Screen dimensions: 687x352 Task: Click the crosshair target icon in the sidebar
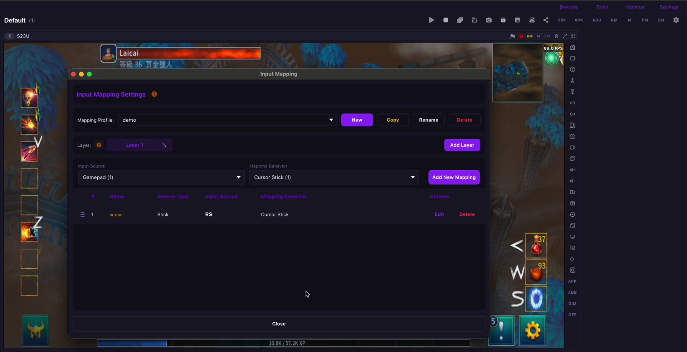pyautogui.click(x=572, y=215)
